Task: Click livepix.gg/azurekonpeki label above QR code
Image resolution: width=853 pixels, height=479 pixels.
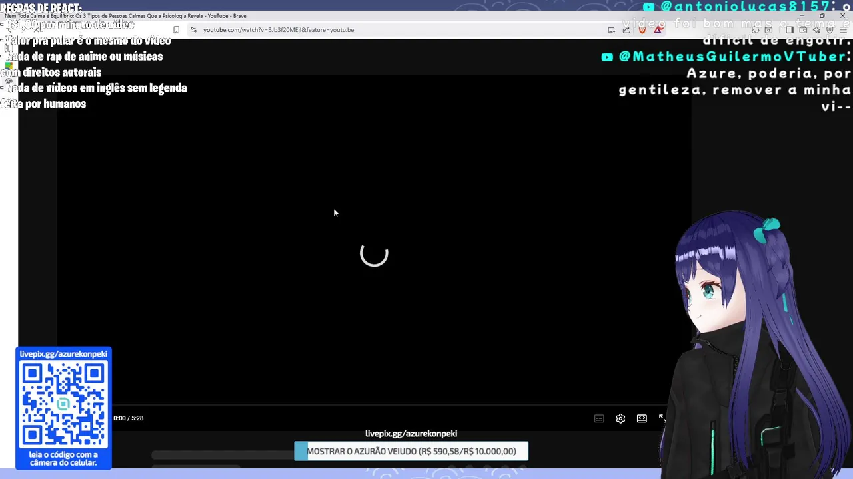Action: click(63, 354)
